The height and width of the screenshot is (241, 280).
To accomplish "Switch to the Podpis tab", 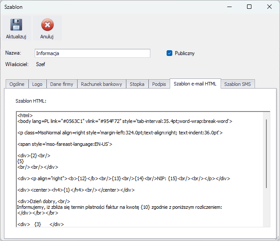I will coord(159,84).
